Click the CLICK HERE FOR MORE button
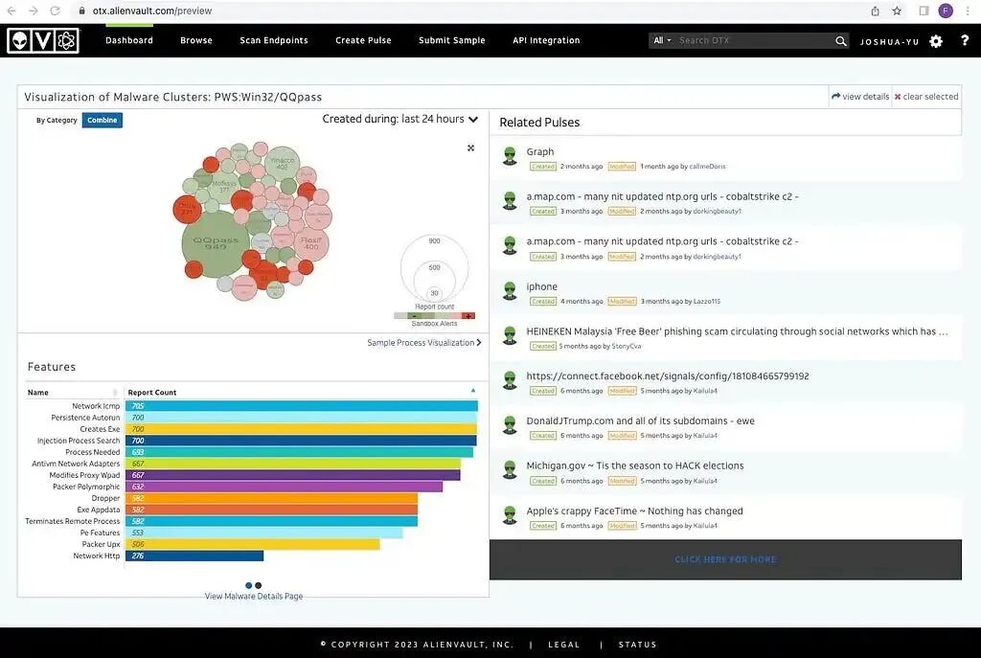This screenshot has width=981, height=658. tap(725, 559)
